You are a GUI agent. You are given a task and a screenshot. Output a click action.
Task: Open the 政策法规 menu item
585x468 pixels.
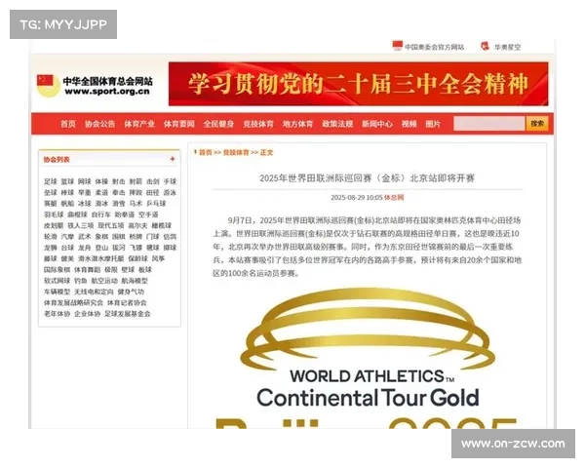coord(337,124)
